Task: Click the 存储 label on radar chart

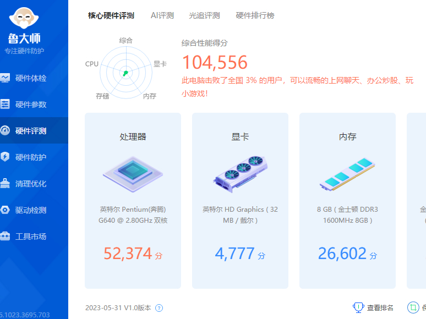Action: click(102, 96)
